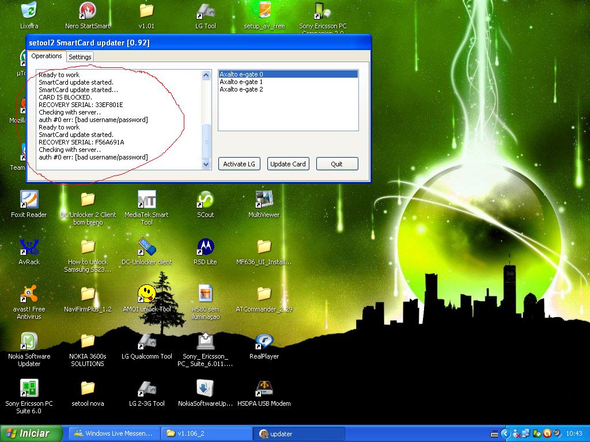The image size is (590, 442).
Task: Switch to the Operations tab
Action: point(47,56)
